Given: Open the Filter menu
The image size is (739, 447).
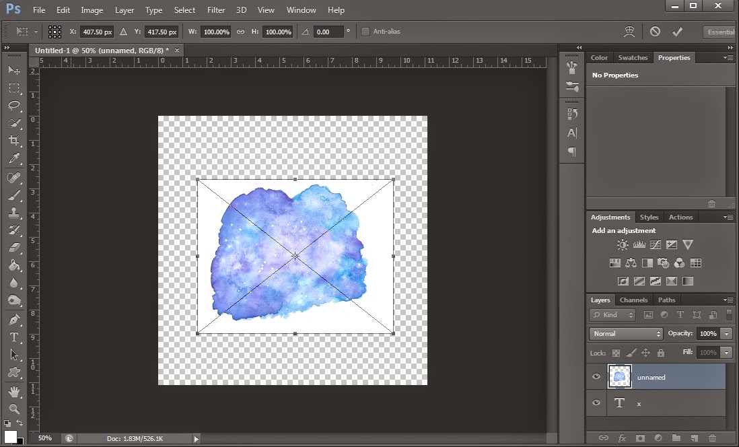Looking at the screenshot, I should 216,10.
